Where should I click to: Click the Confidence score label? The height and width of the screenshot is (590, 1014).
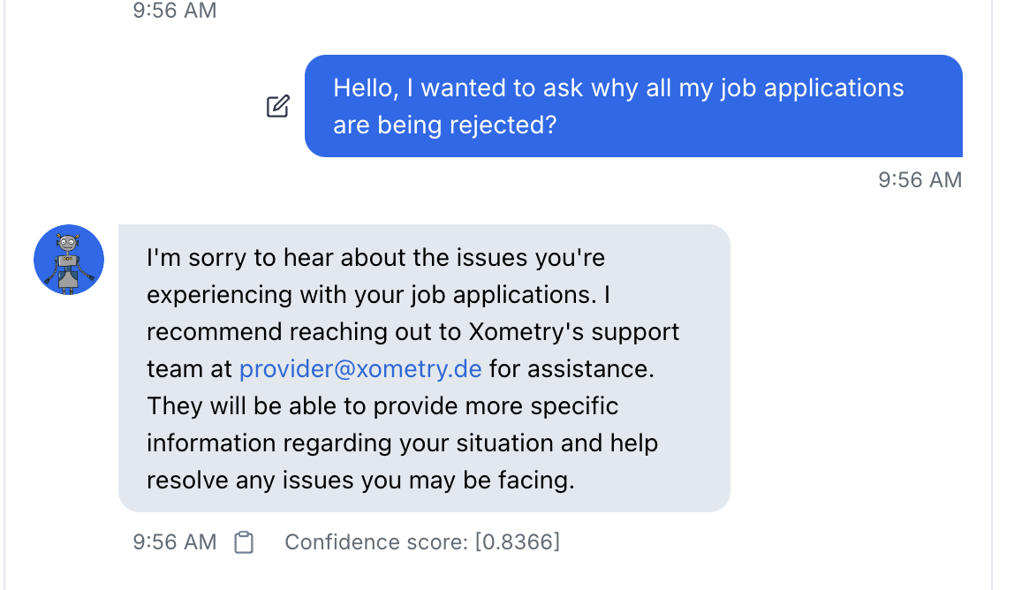point(377,541)
